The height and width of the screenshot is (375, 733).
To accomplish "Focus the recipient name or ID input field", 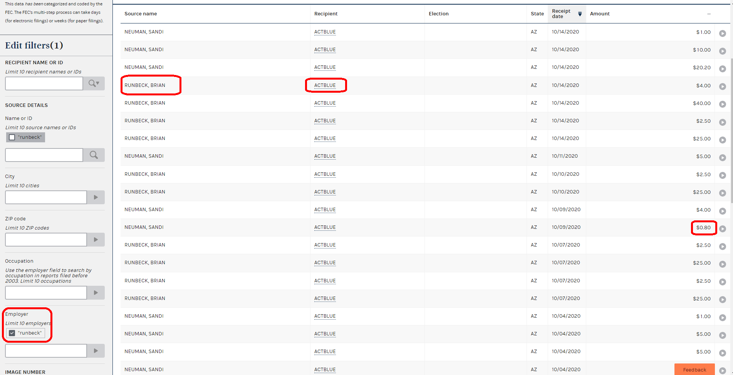I will click(x=44, y=83).
